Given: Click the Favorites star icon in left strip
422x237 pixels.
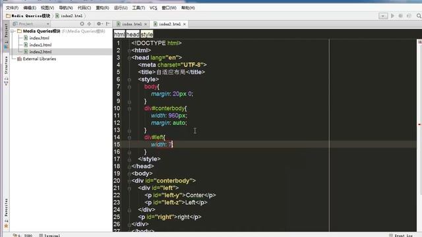Looking at the screenshot, I should click(x=6, y=226).
